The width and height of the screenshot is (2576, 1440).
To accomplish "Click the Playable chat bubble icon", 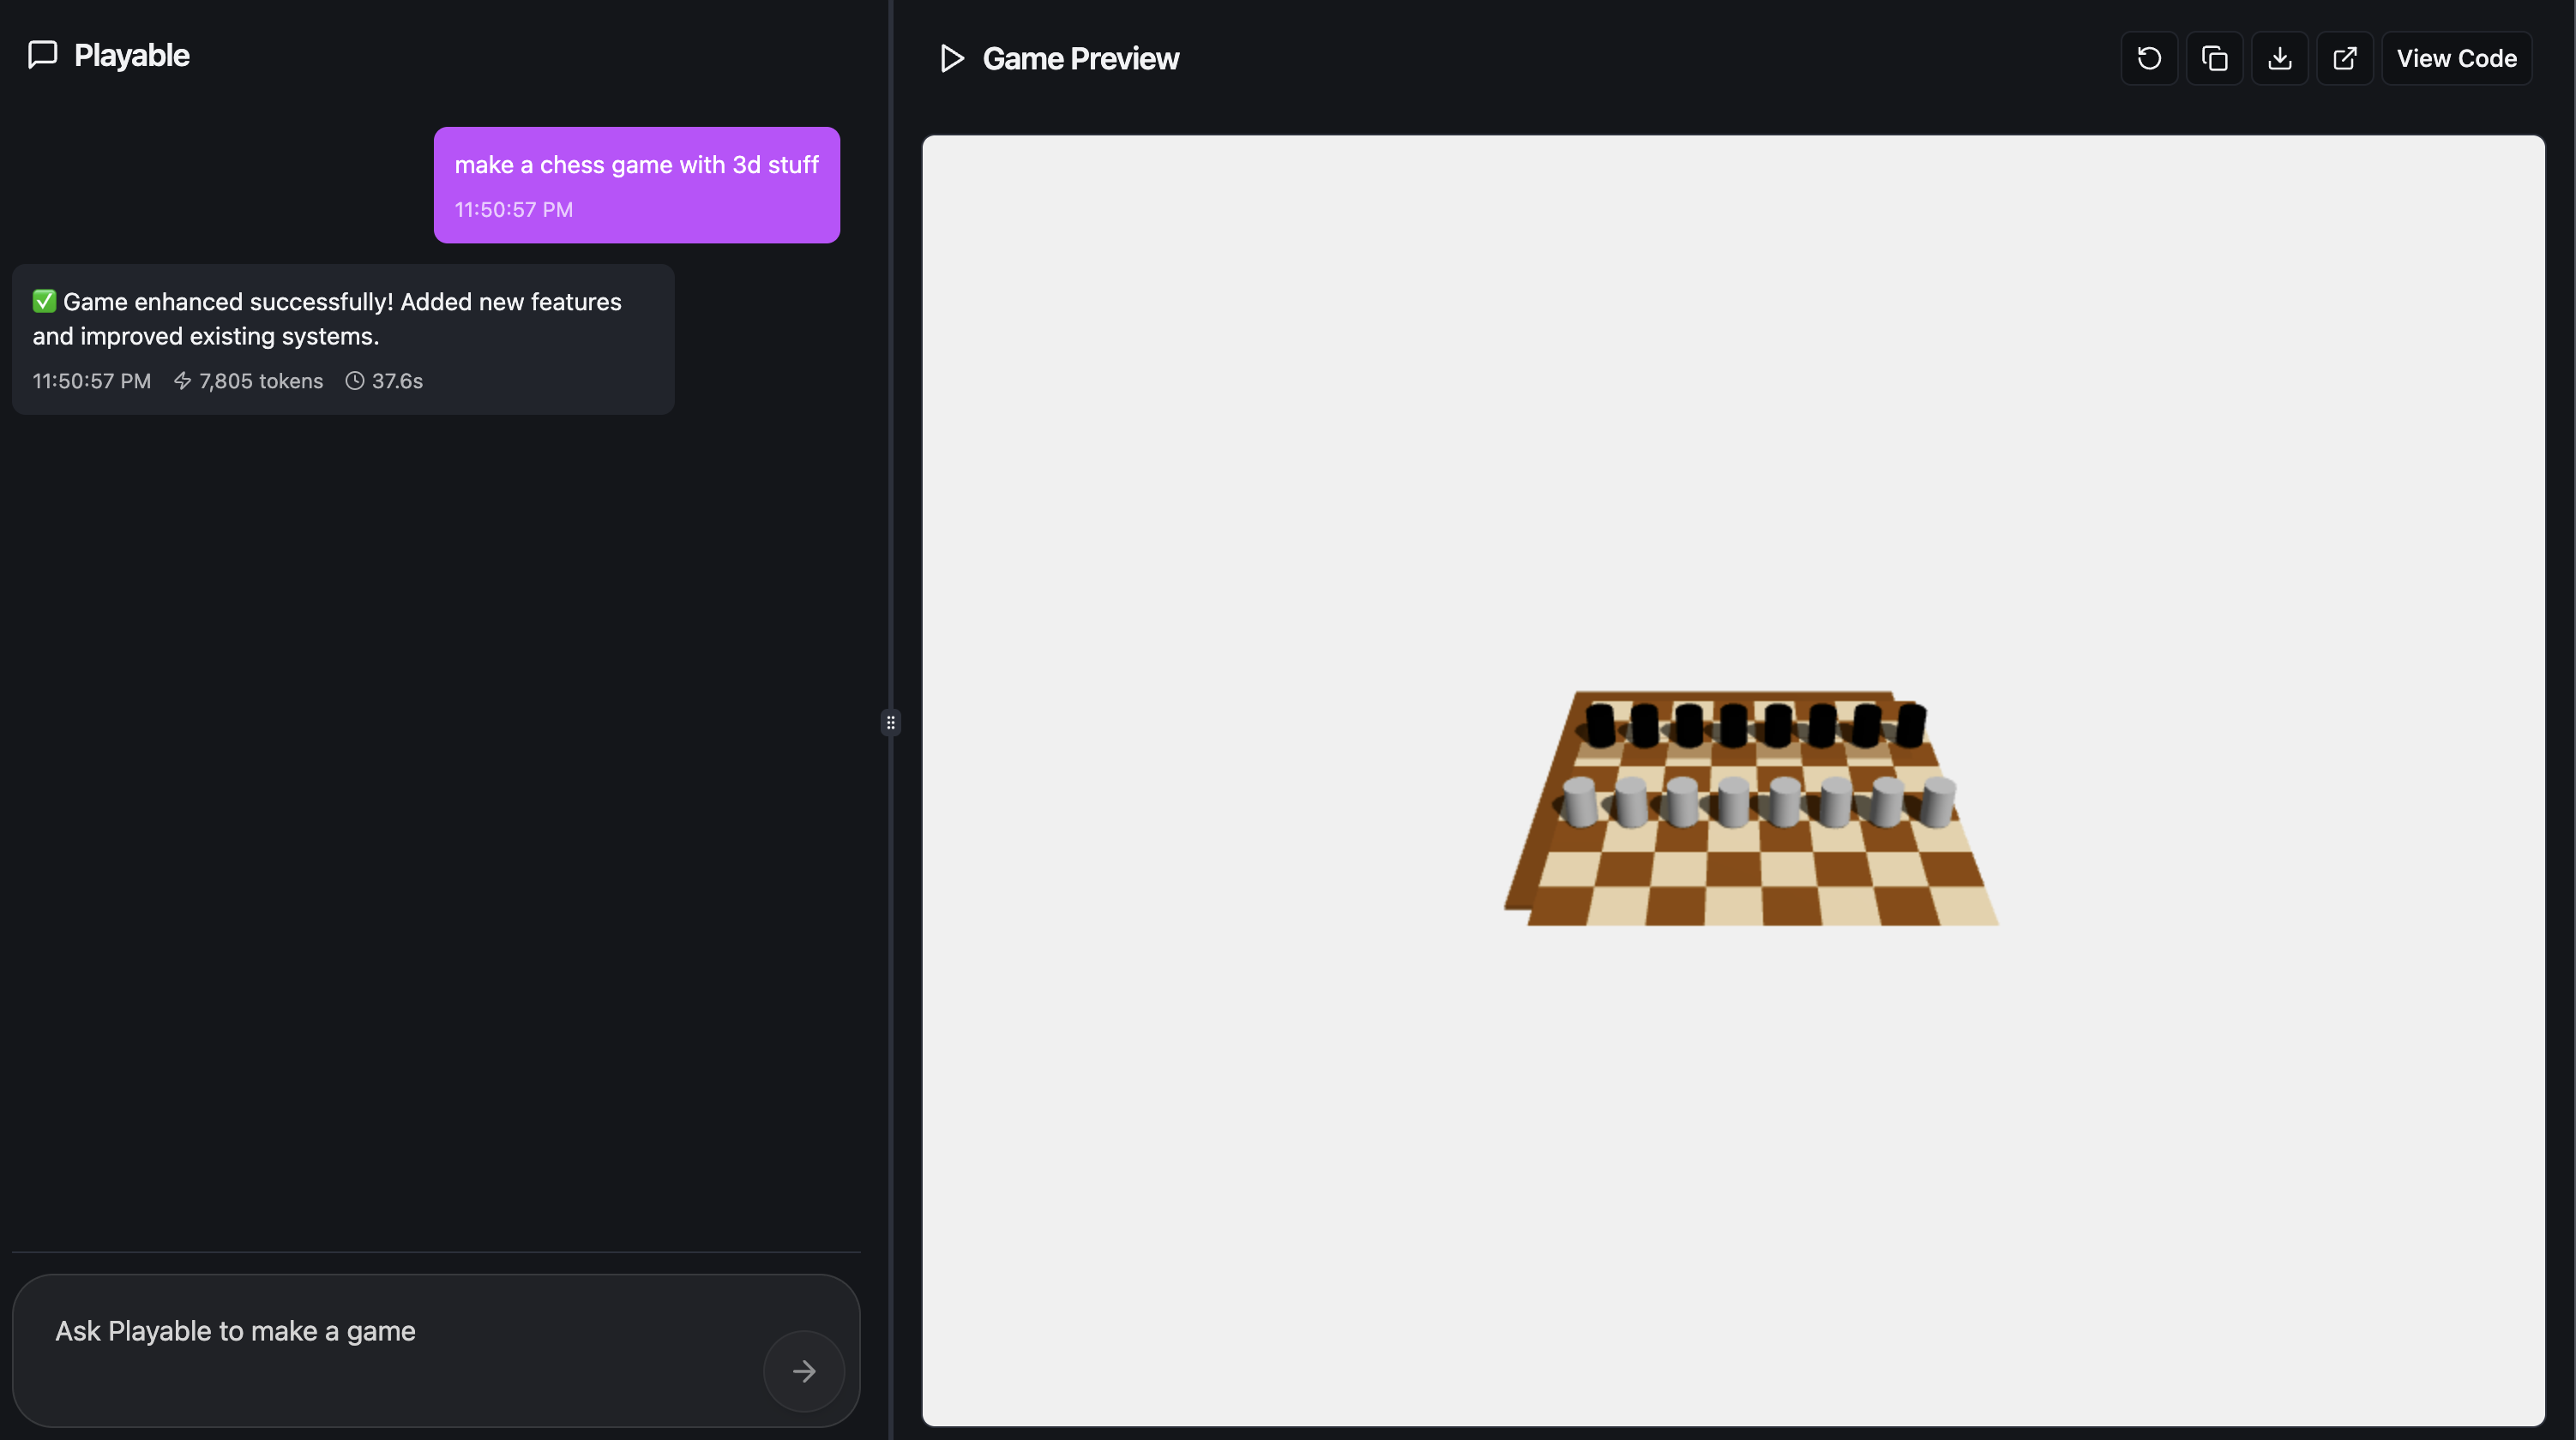I will click(x=42, y=55).
